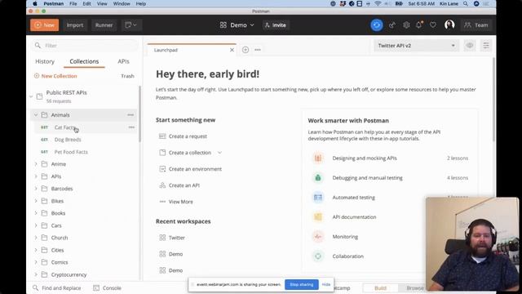
Task: Switch to the APIs tab
Action: point(123,61)
